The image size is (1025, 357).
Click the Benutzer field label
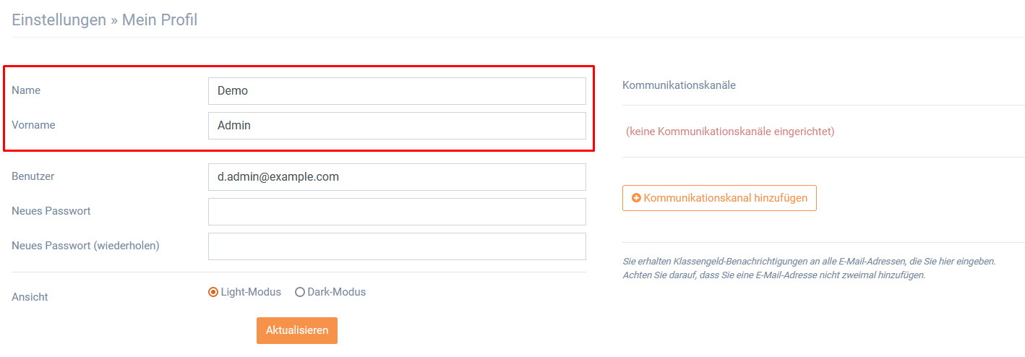point(33,176)
